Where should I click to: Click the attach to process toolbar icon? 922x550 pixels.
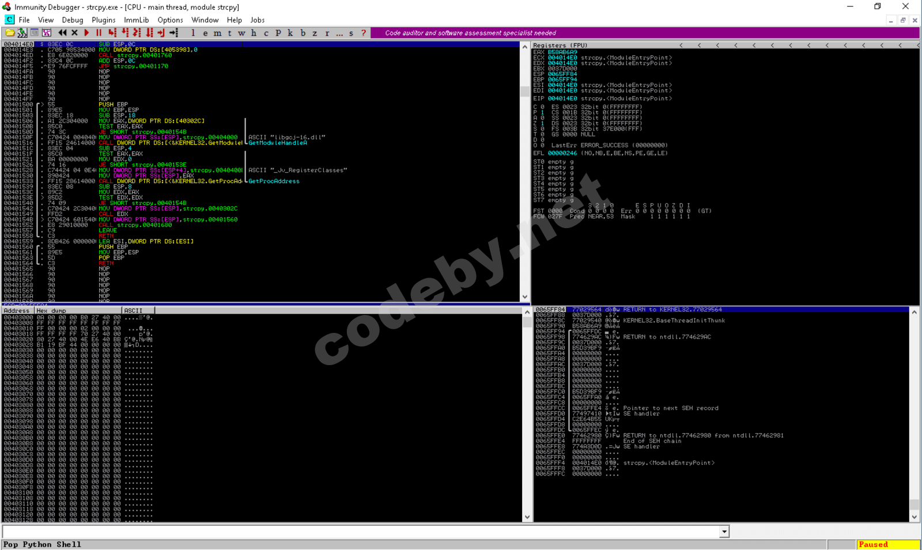[22, 33]
